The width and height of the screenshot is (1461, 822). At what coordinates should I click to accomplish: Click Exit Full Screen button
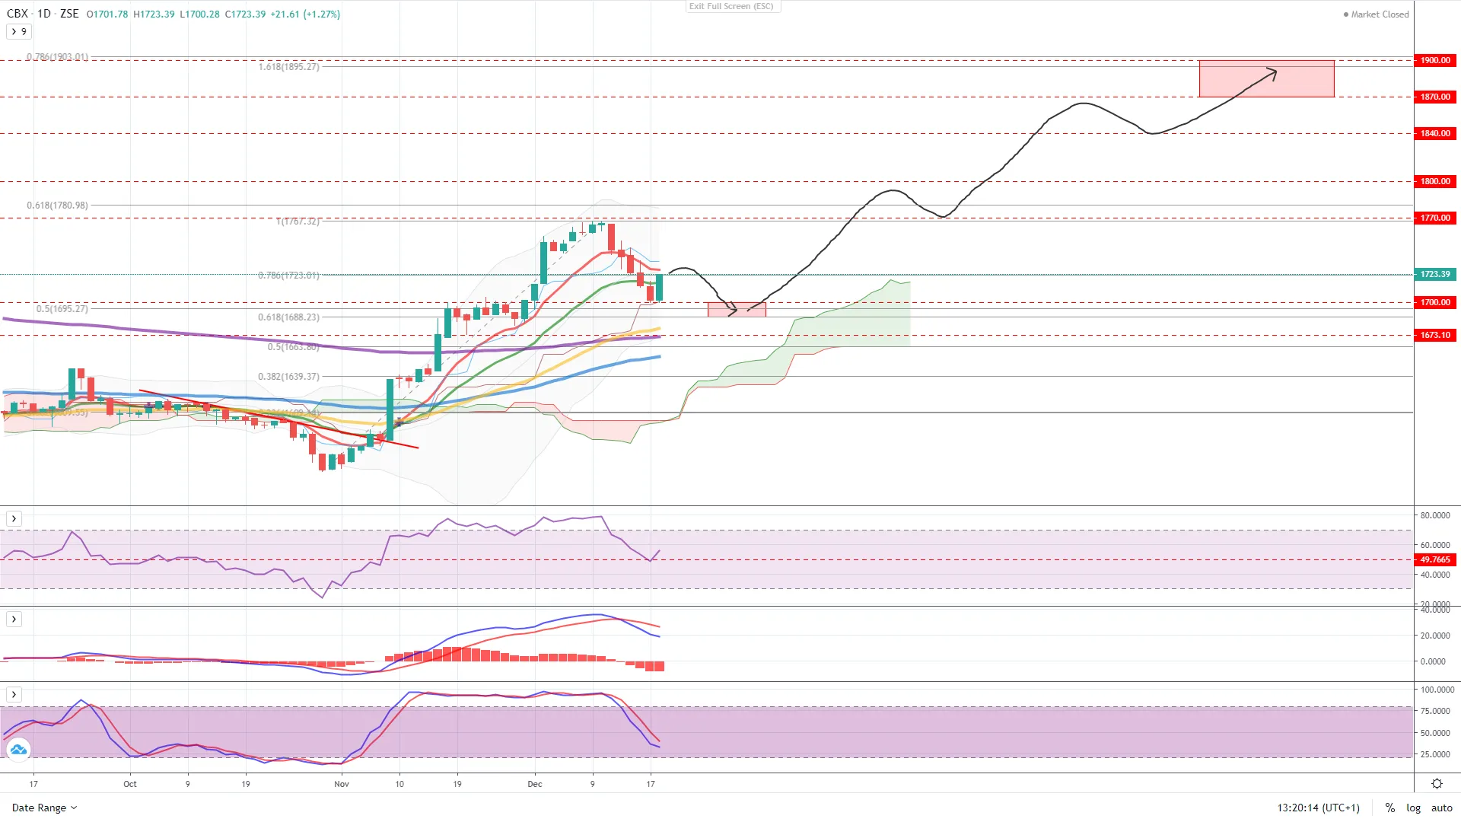click(x=730, y=7)
